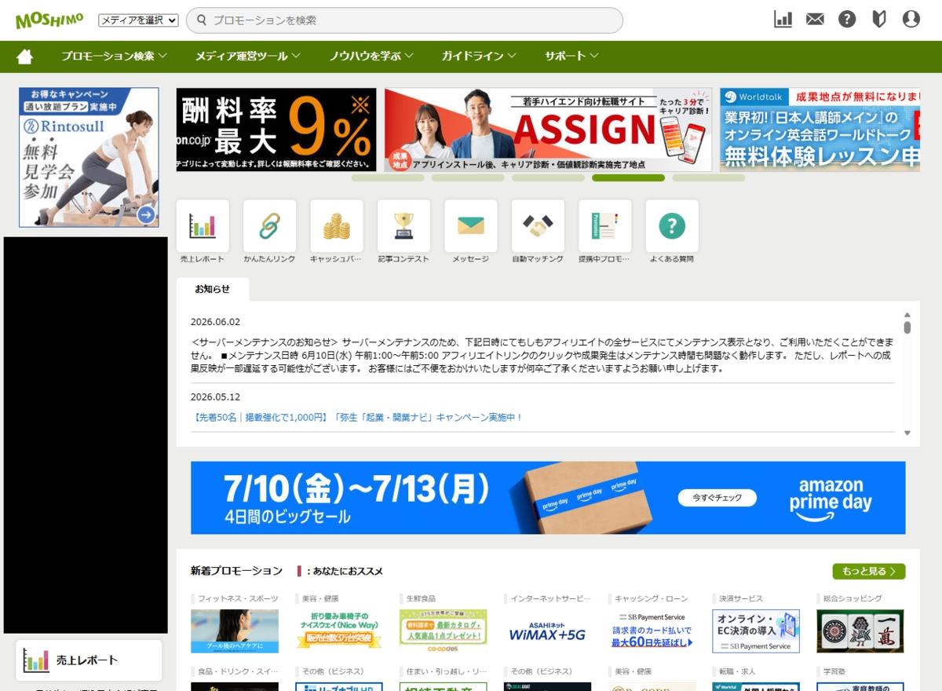Open よくある質問 question icon tile

pyautogui.click(x=672, y=226)
